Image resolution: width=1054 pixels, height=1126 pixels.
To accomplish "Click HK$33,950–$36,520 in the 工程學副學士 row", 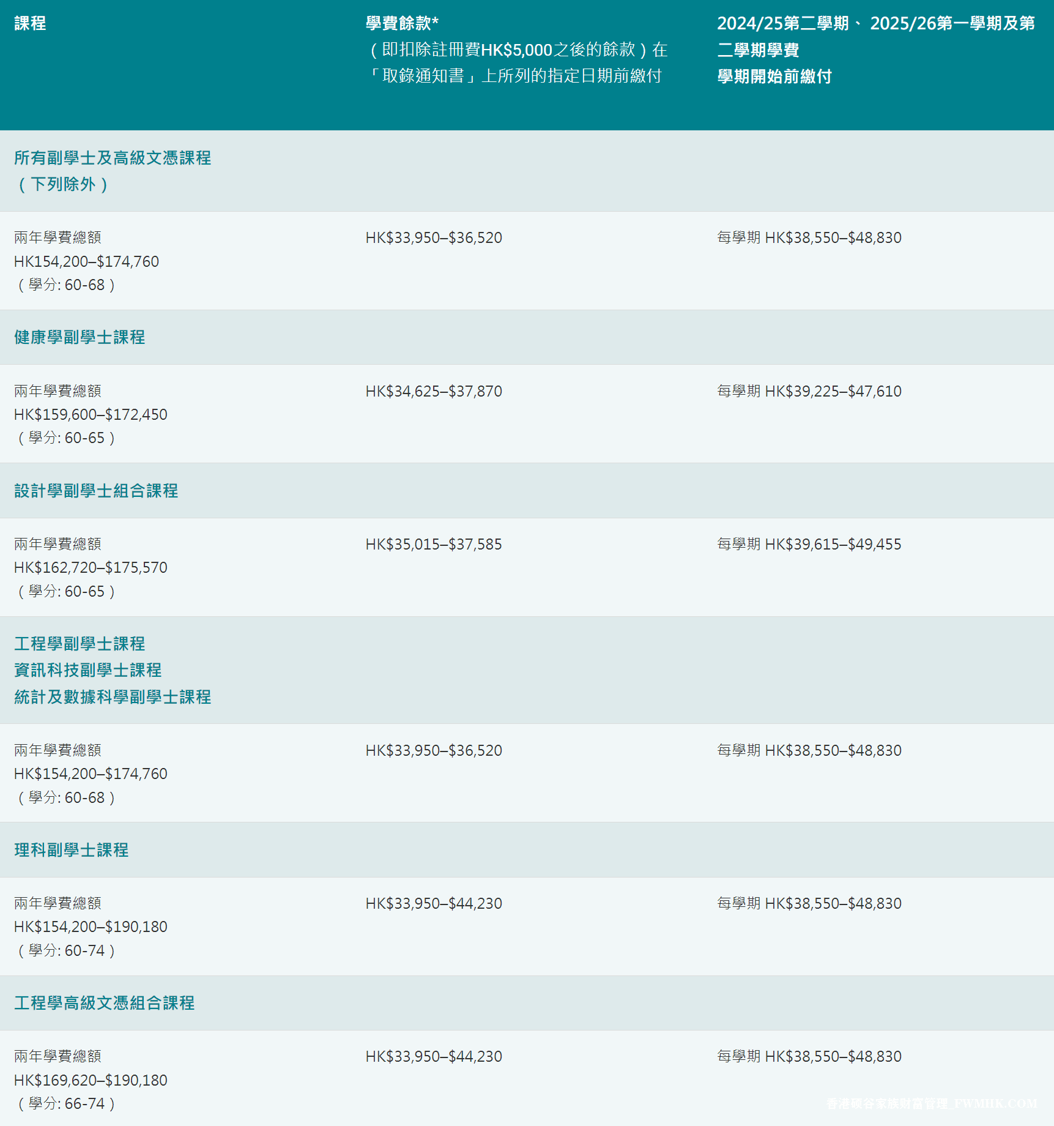I will coord(434,750).
